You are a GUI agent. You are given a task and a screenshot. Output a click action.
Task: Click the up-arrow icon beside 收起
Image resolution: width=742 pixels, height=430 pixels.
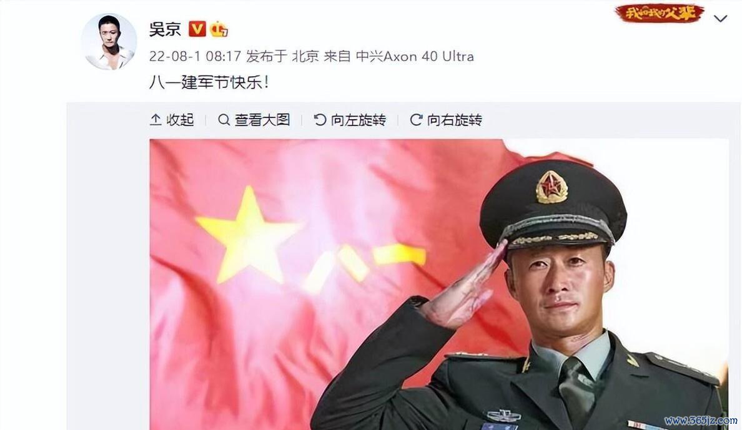tap(156, 120)
